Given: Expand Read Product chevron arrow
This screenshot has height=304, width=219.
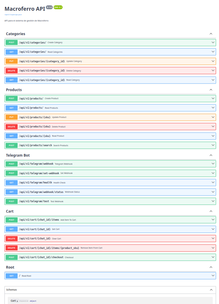Looking at the screenshot, I should coord(213,136).
